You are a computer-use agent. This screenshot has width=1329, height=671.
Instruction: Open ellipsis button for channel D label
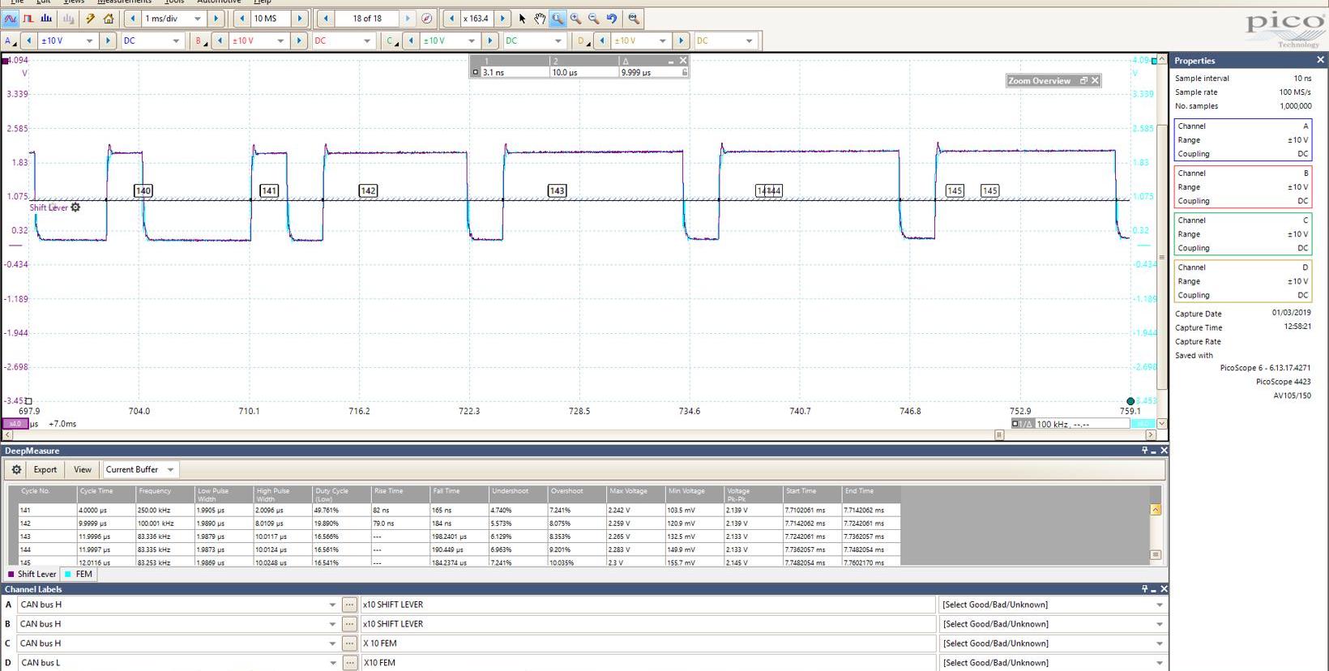click(349, 663)
